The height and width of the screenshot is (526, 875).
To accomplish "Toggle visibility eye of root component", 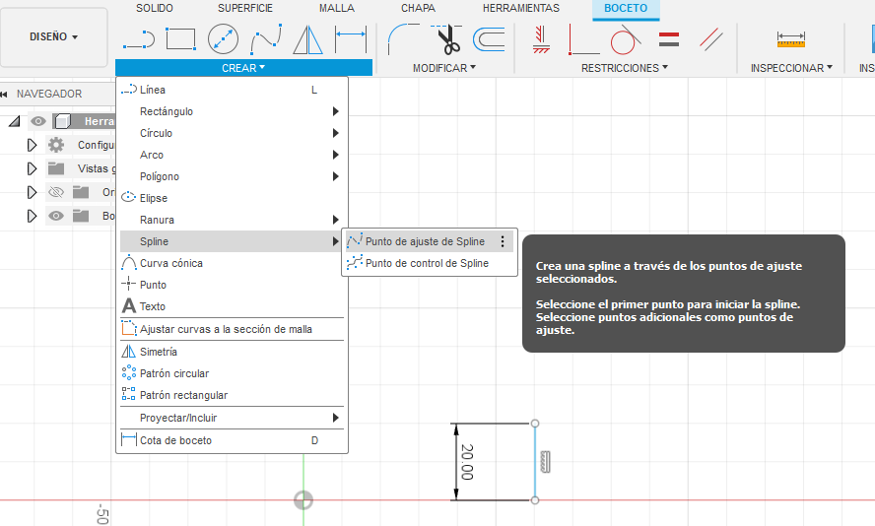I will pos(38,121).
